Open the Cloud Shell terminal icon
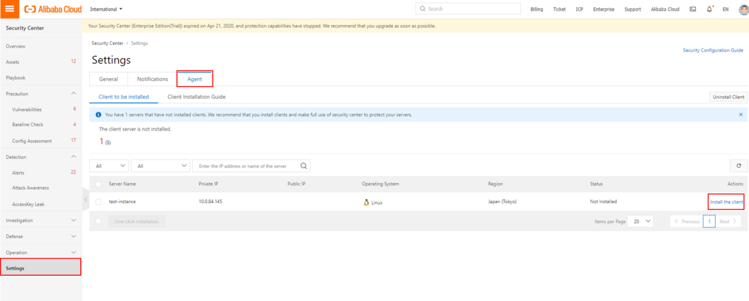This screenshot has height=301, width=749. pos(693,9)
